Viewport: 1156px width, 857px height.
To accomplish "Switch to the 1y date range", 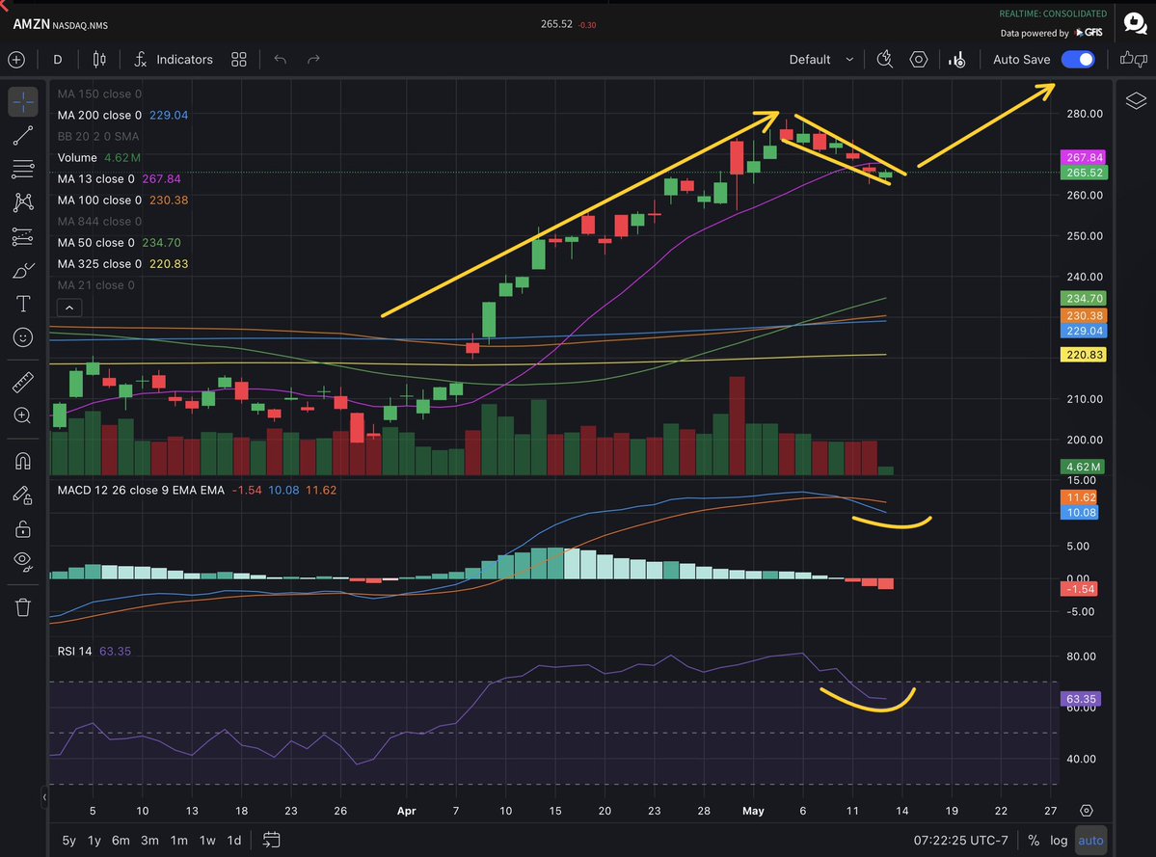I will tap(94, 840).
